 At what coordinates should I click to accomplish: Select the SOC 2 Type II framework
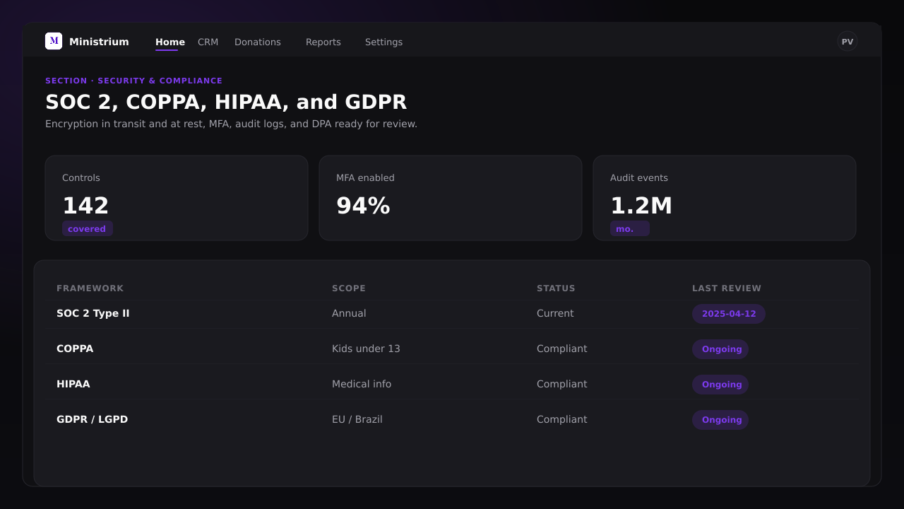[93, 313]
